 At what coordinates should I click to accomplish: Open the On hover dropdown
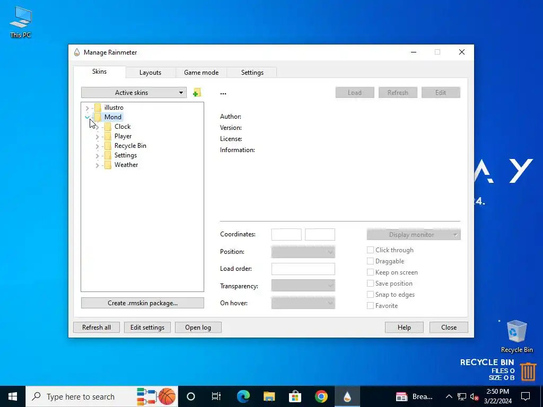303,303
